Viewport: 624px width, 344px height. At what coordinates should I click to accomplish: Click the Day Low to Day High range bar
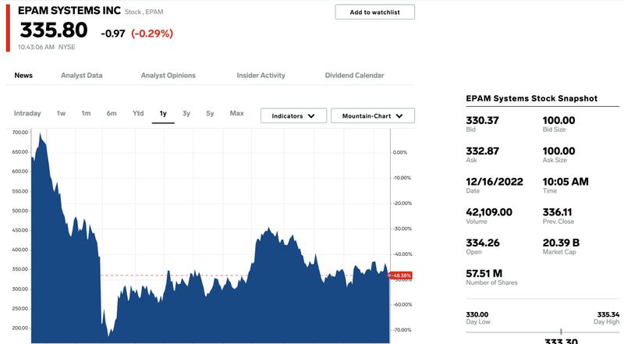click(543, 332)
